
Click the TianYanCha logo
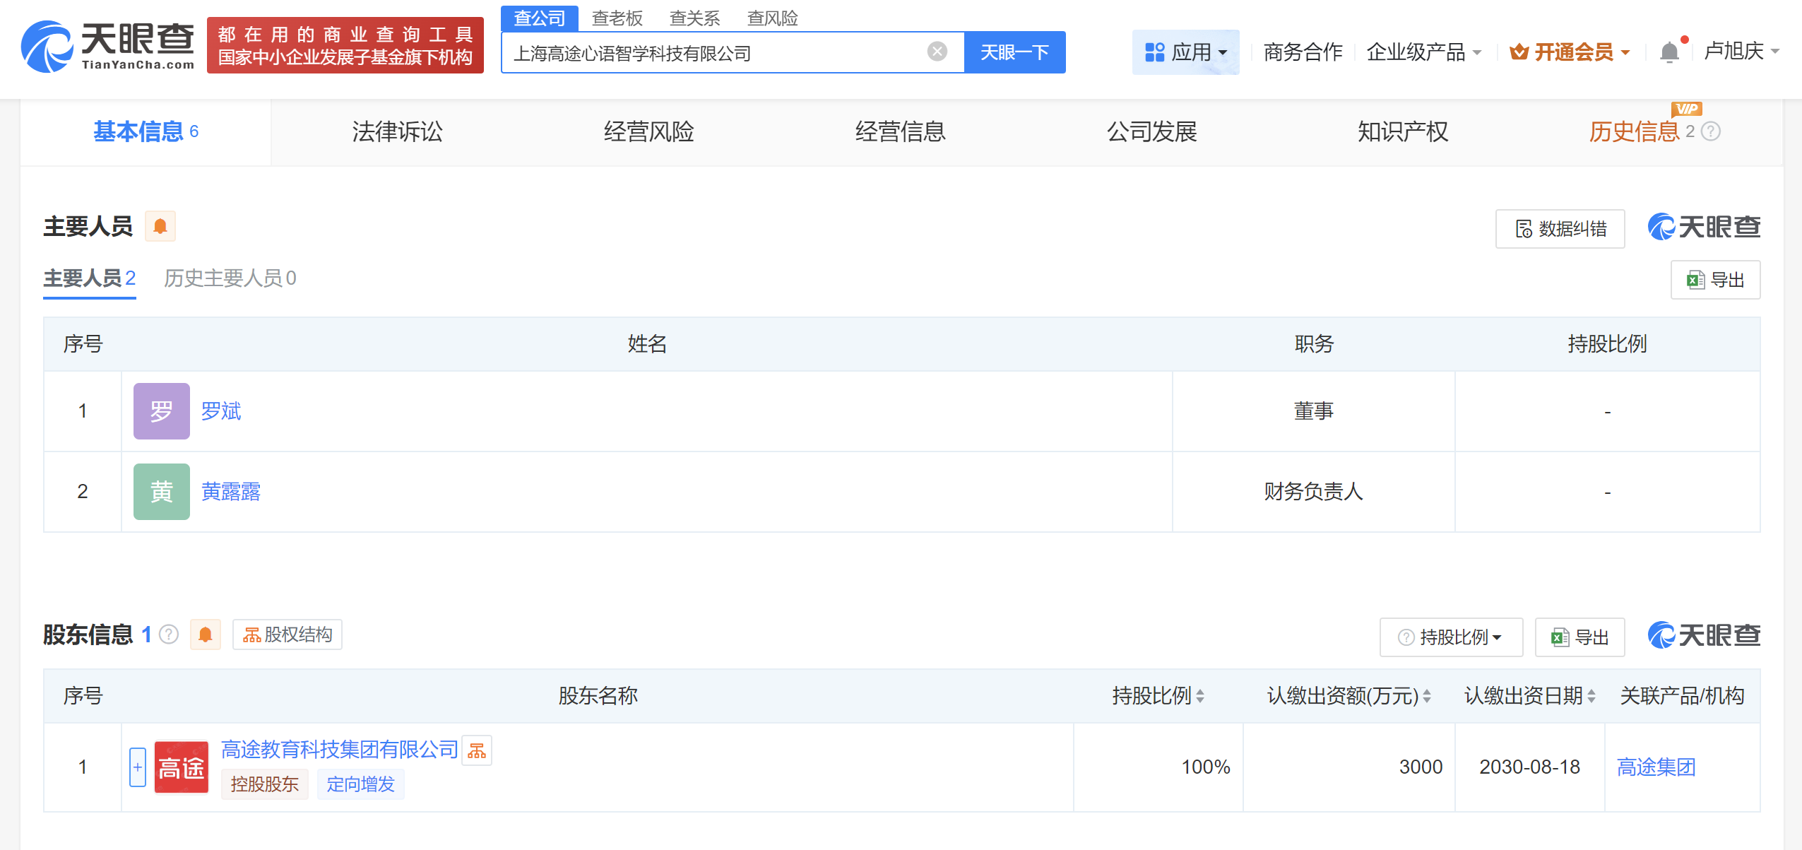tap(107, 46)
